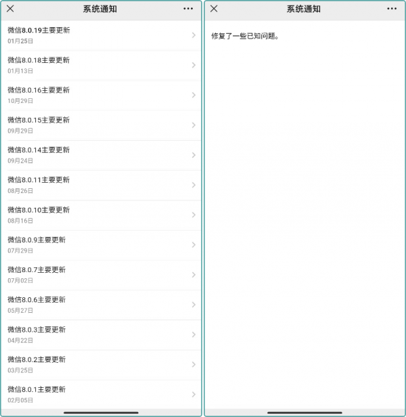
Task: Expand the 微信8.0.11主要更新 chevron
Action: coord(194,185)
